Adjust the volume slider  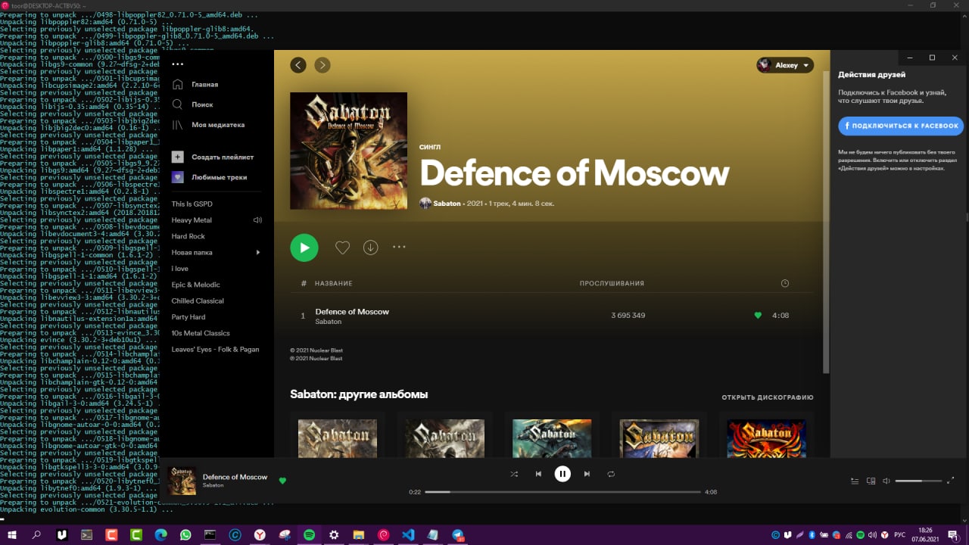919,481
